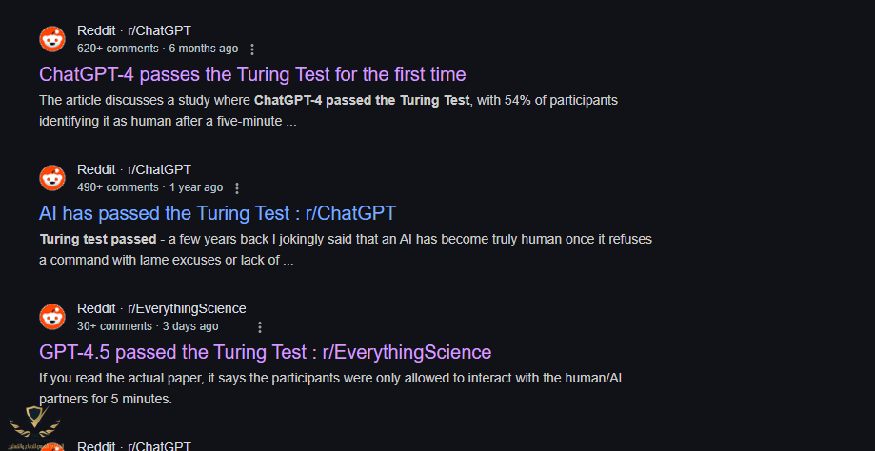
Task: Expand the three-dot options beside "3 days ago"
Action: [260, 326]
